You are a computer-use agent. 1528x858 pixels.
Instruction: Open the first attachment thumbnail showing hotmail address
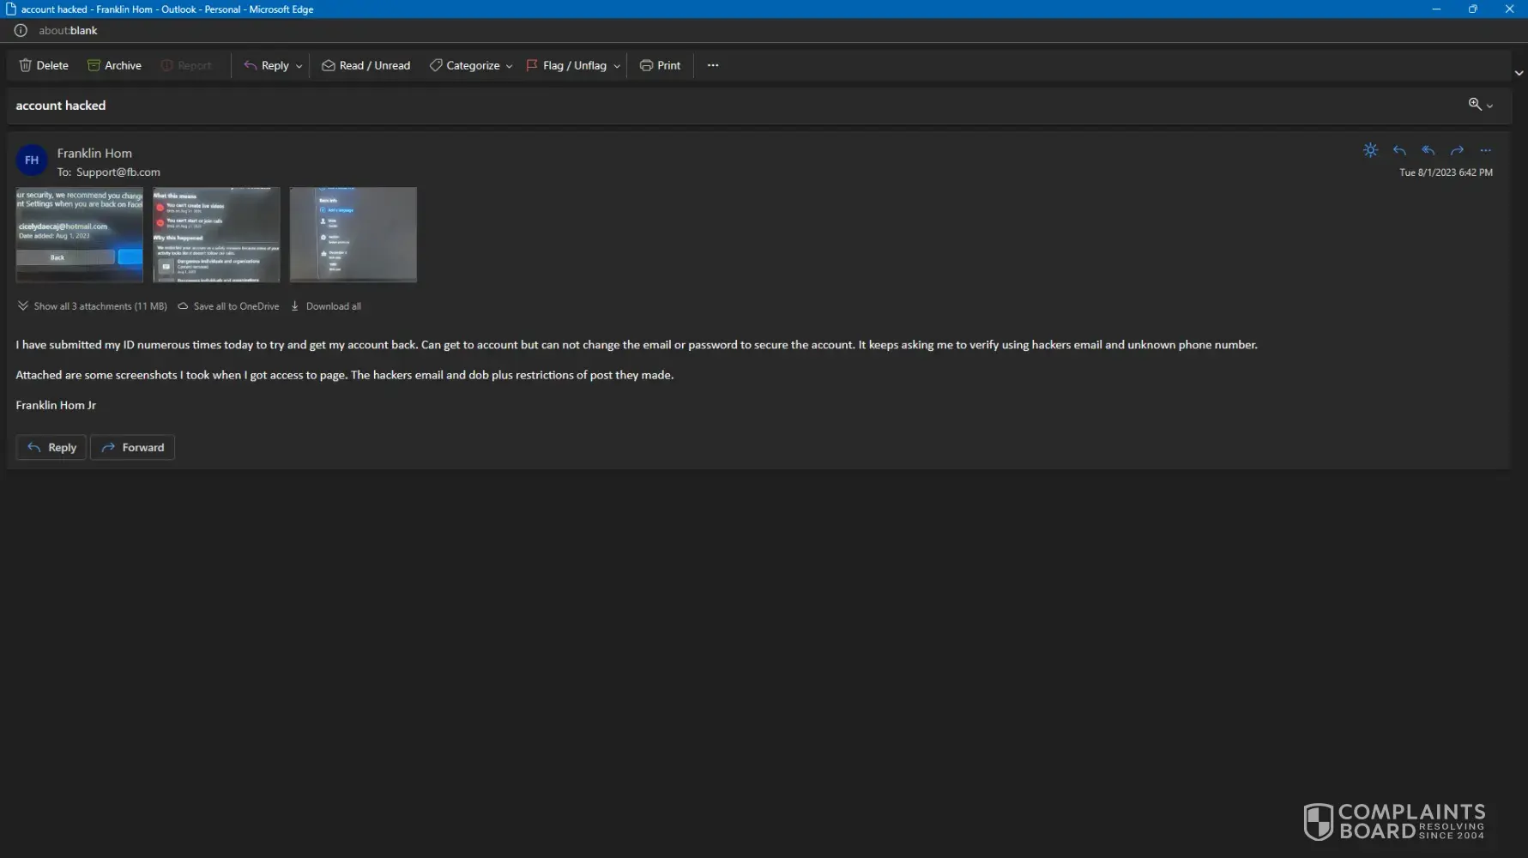tap(79, 234)
